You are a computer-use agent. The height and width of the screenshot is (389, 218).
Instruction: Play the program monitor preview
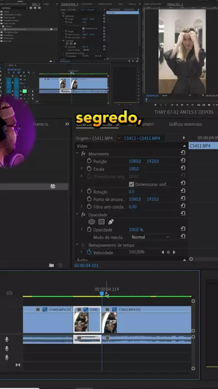182,105
